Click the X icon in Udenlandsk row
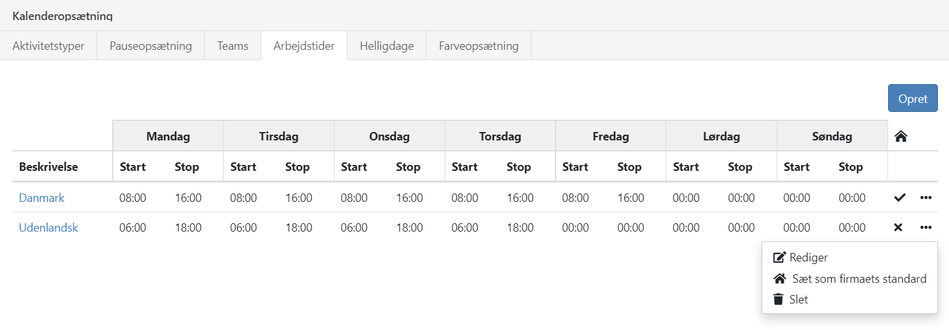The height and width of the screenshot is (330, 949). [x=898, y=228]
